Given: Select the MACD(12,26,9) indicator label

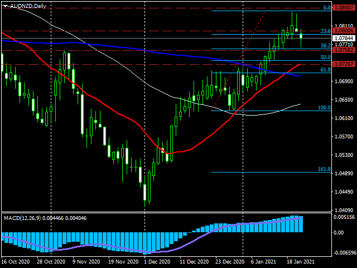Looking at the screenshot, I should click(x=22, y=218).
